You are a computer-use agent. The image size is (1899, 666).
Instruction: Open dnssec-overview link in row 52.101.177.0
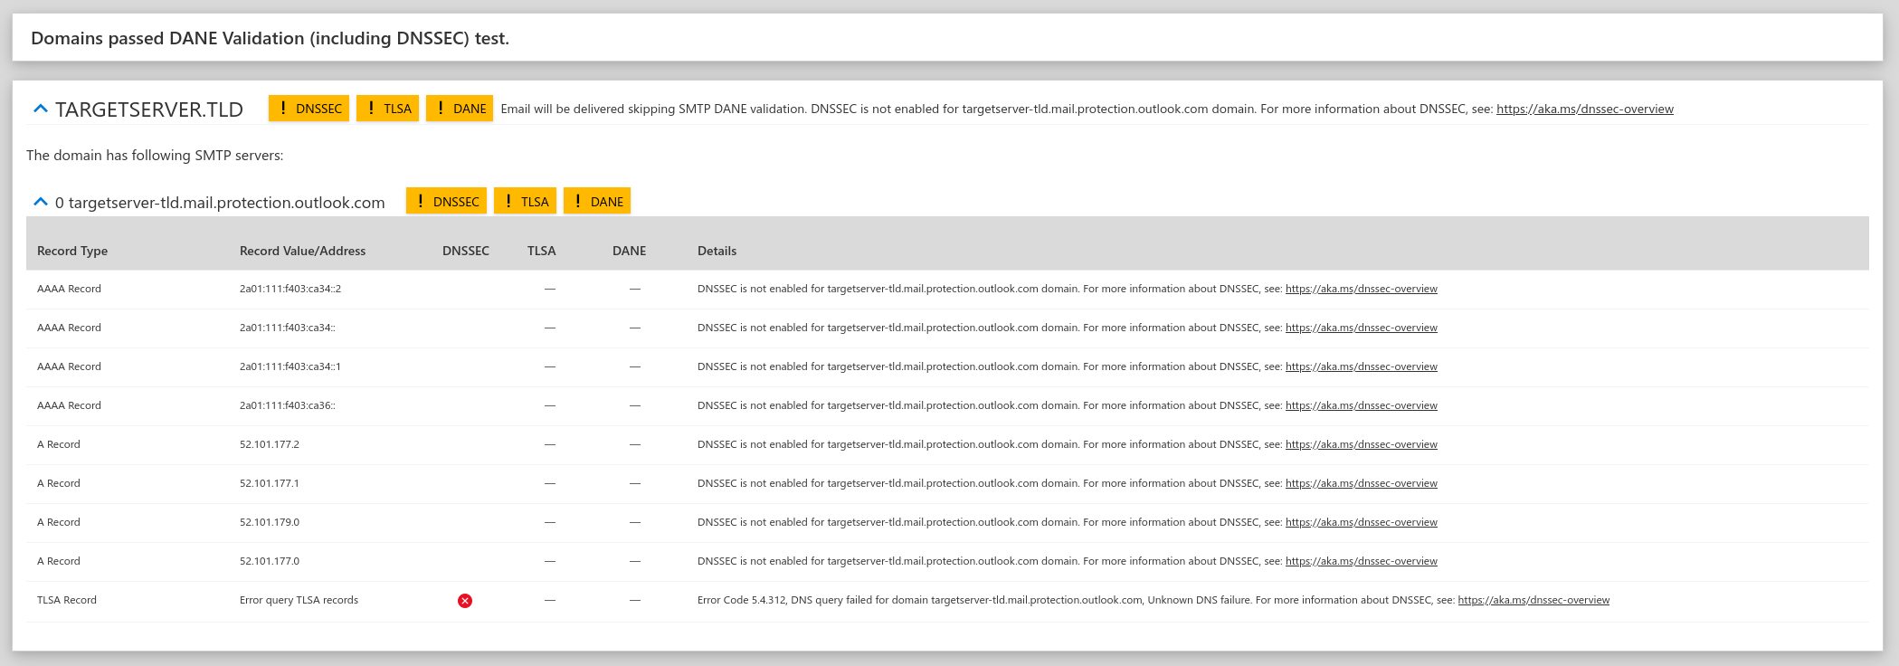[x=1362, y=561]
